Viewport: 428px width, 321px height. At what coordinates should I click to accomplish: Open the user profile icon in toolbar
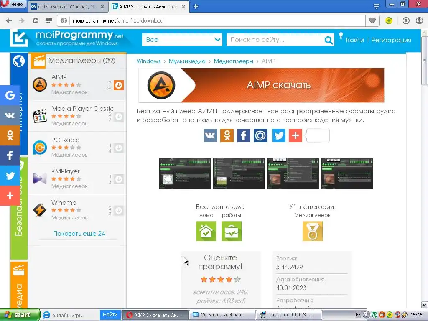419,20
